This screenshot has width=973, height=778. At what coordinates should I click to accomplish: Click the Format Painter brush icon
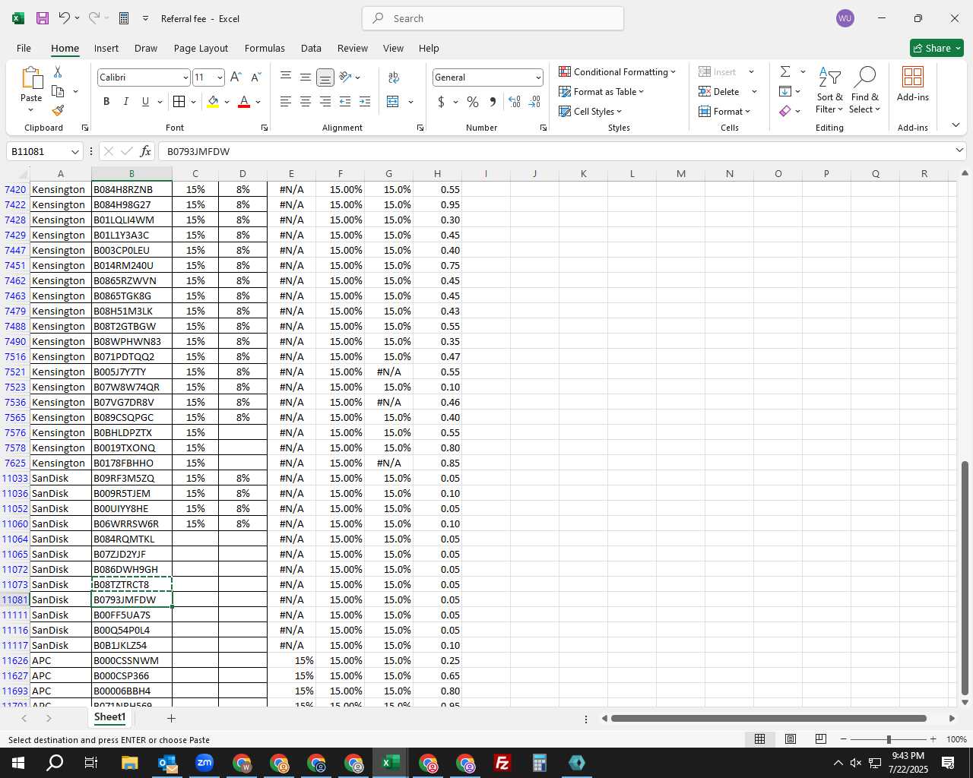click(x=58, y=110)
